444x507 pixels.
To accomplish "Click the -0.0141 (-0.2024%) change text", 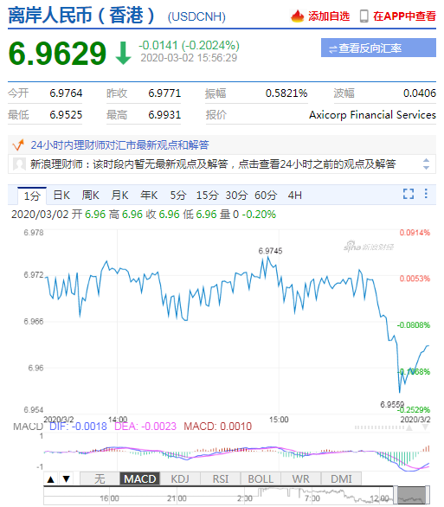I will point(190,45).
